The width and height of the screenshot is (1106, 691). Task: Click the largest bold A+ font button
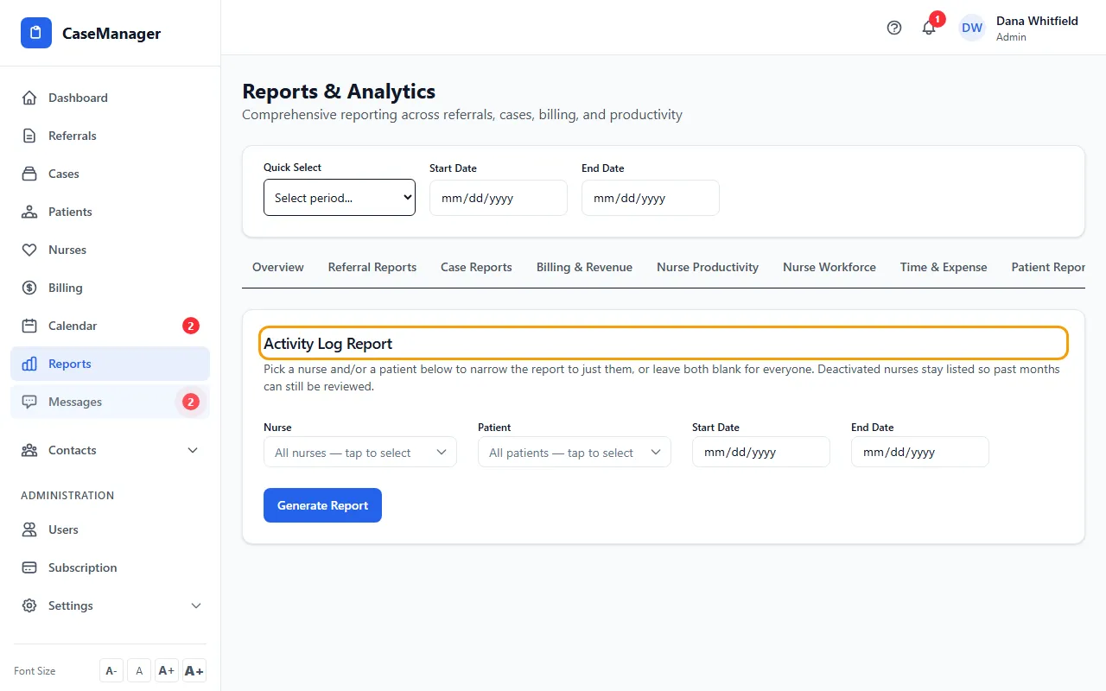(194, 670)
